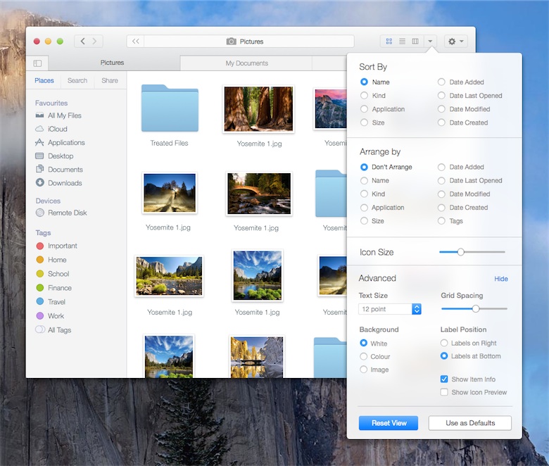The image size is (549, 466).
Task: Select Sort By Date Modified
Action: pos(442,109)
